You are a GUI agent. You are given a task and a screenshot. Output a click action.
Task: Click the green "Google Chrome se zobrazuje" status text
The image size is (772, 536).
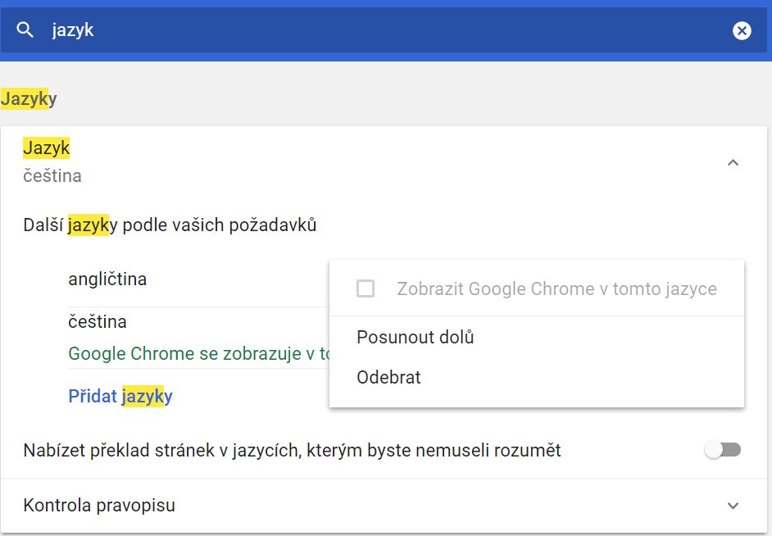pyautogui.click(x=198, y=354)
